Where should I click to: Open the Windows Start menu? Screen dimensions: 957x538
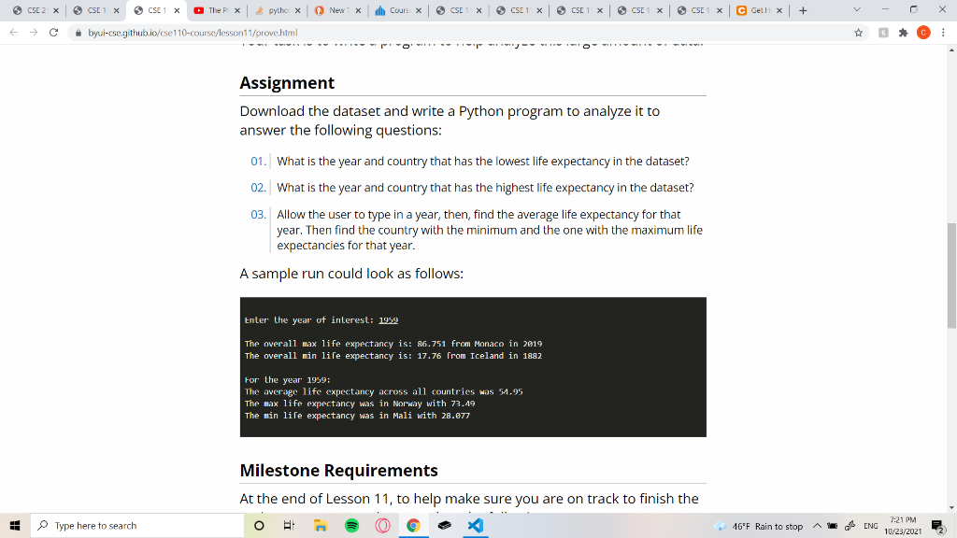15,525
